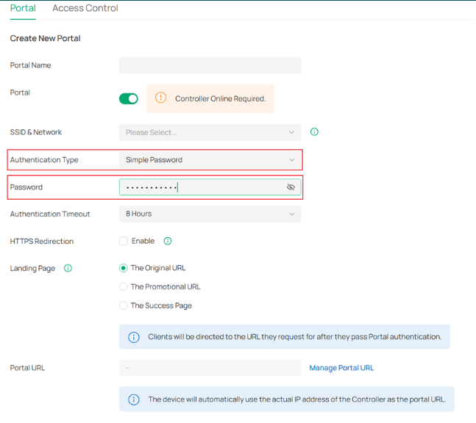Select The Promotional URL radio option

tap(124, 286)
